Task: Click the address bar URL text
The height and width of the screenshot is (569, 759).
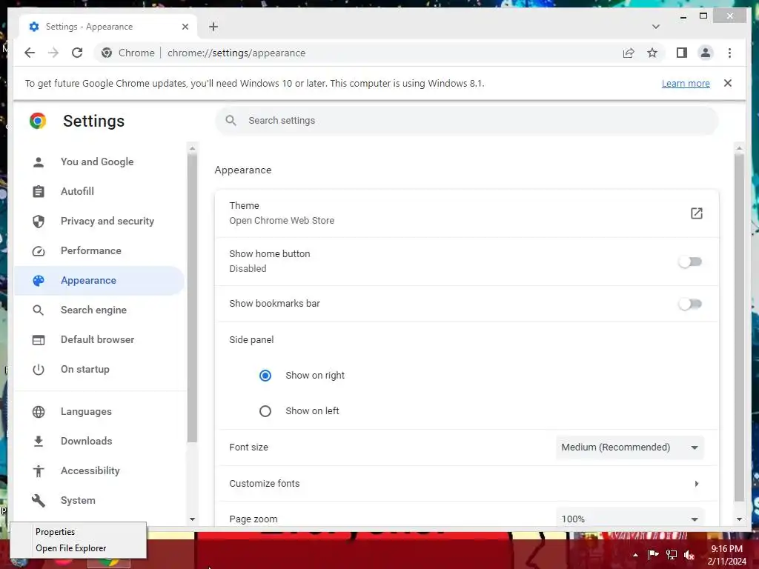Action: [236, 53]
